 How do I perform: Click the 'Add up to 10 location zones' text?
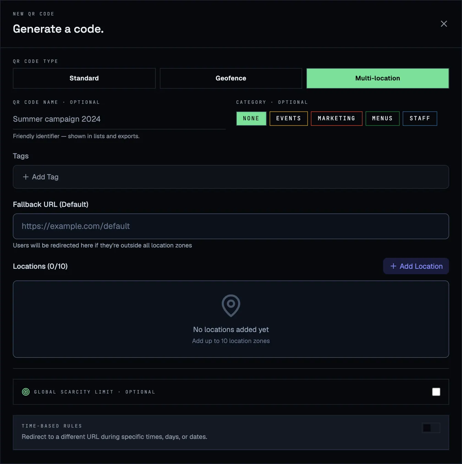coord(231,341)
